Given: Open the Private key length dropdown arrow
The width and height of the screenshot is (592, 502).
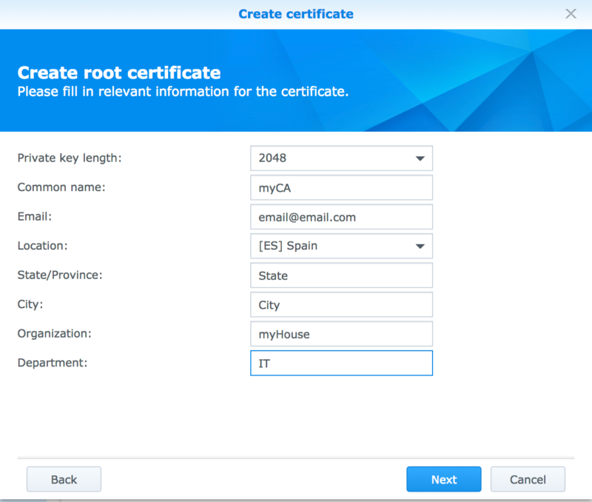Looking at the screenshot, I should [420, 158].
